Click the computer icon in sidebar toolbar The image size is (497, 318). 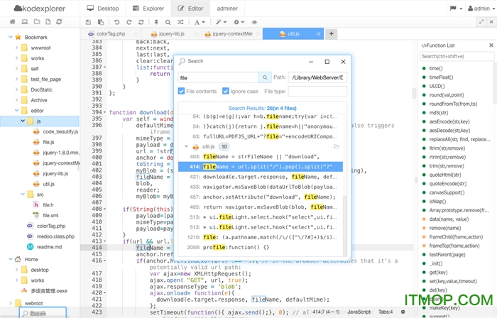(25, 21)
